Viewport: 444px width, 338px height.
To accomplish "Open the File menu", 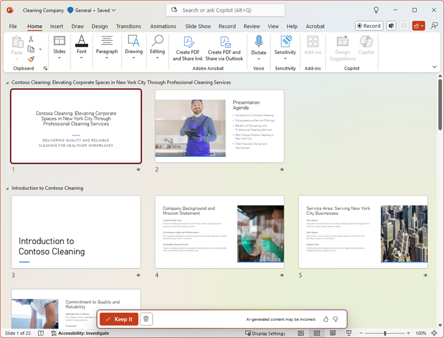I will [x=13, y=26].
